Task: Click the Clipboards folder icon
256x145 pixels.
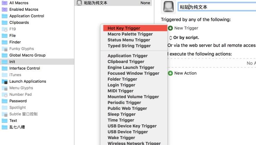Action: pyautogui.click(x=4, y=23)
